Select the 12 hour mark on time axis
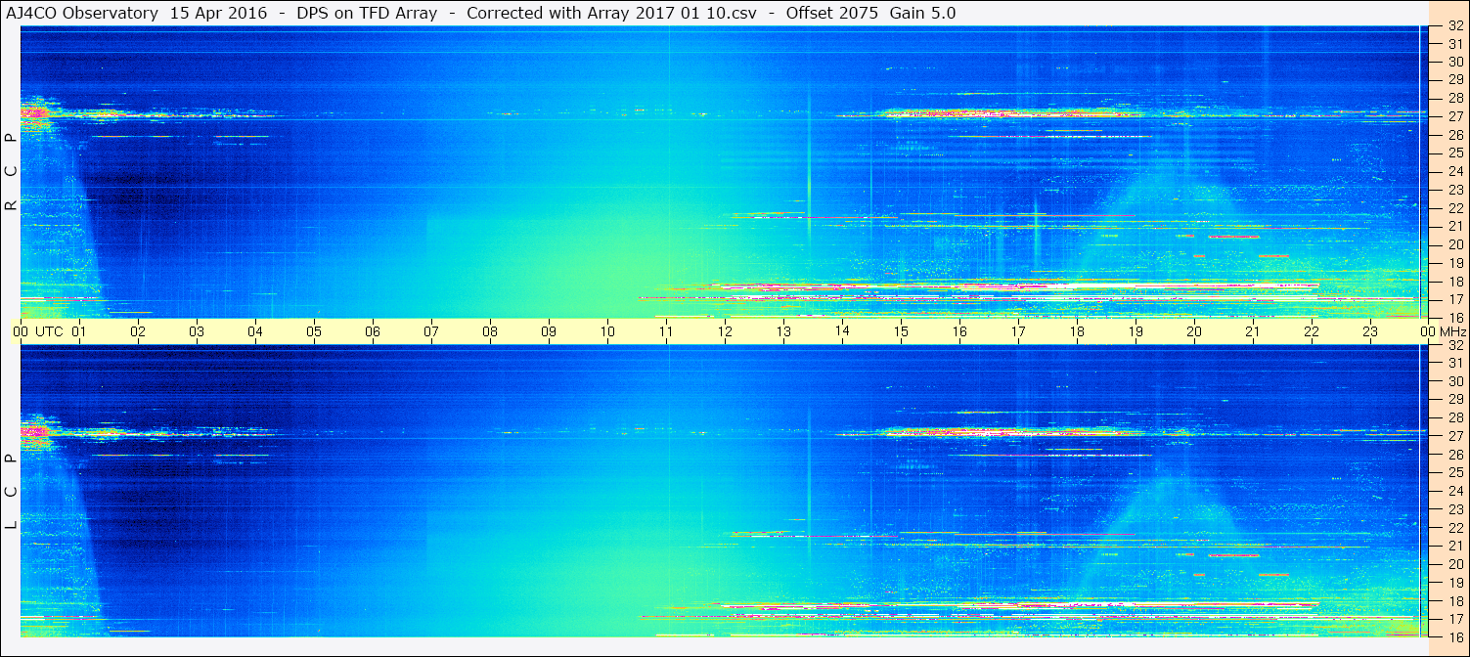 coord(725,331)
